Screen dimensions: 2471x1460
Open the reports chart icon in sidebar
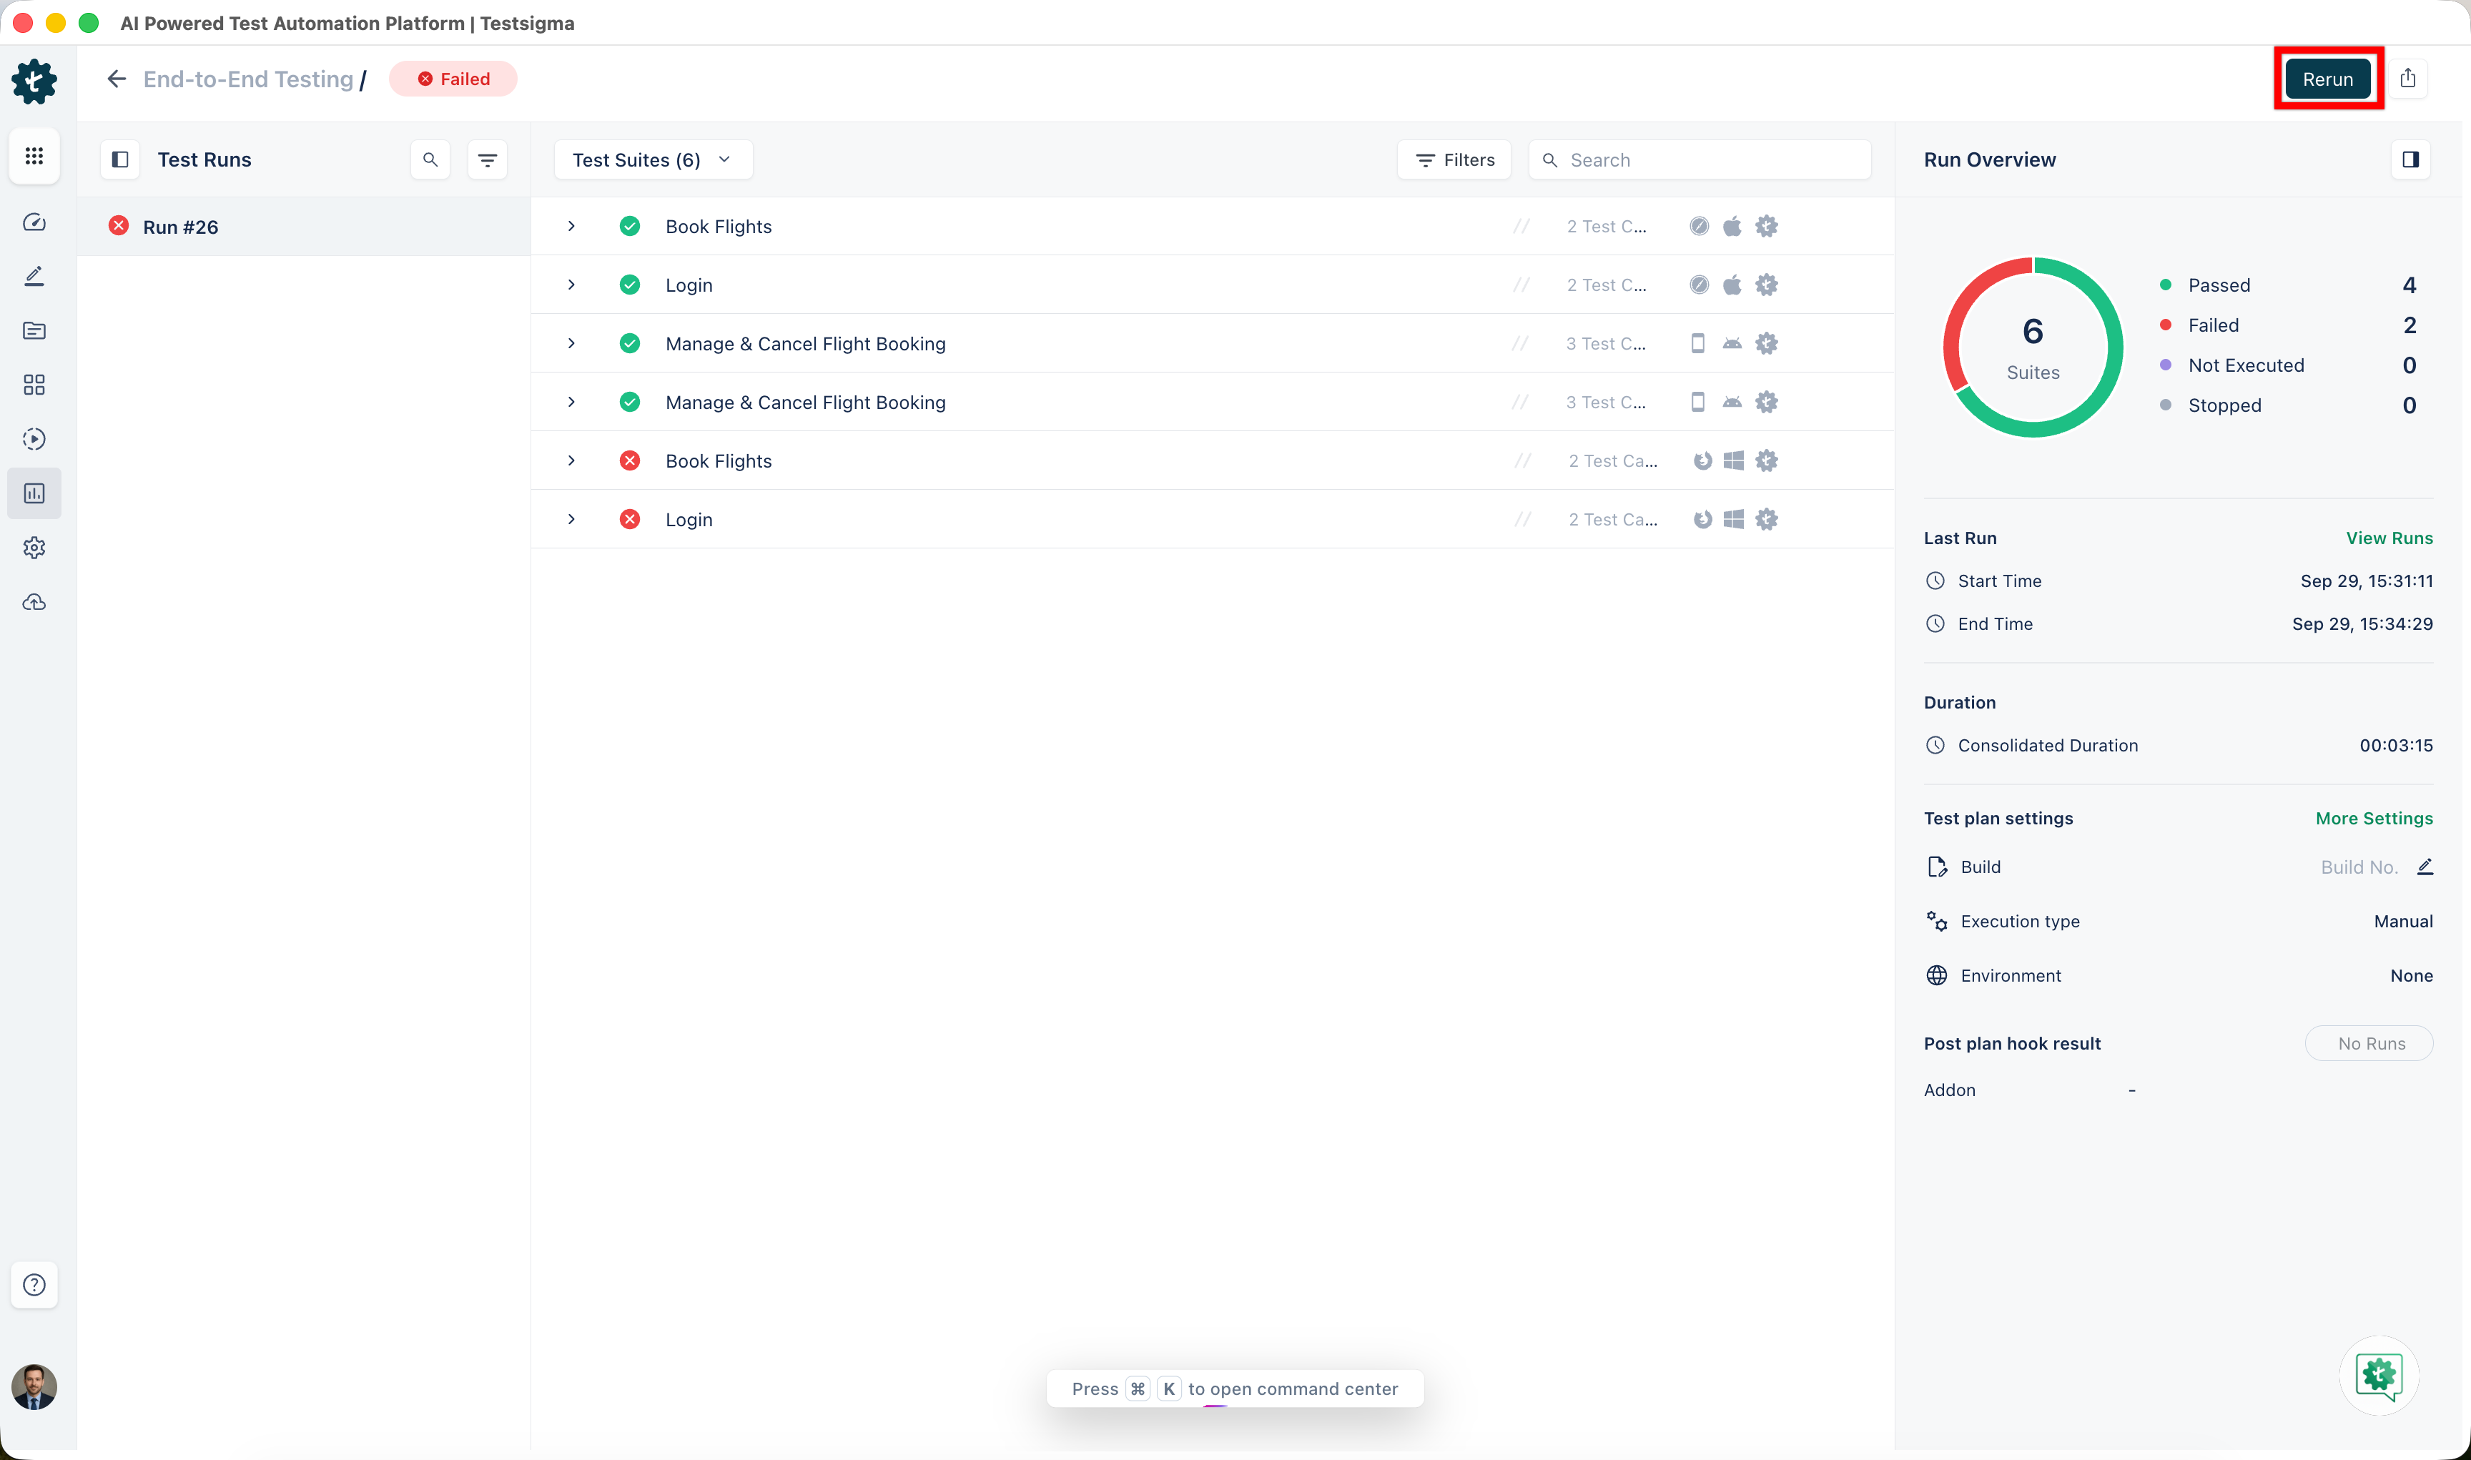coord(34,493)
